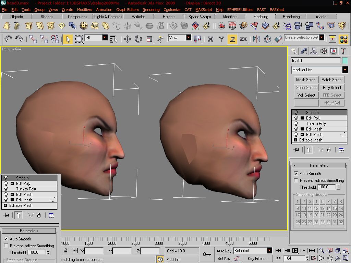Viewport: 351px width, 263px height.
Task: Open the View reference coordinate dropdown
Action: 180,38
